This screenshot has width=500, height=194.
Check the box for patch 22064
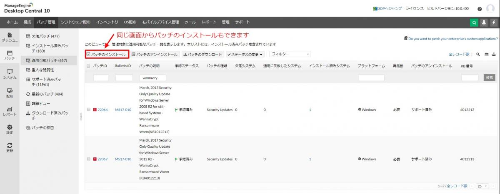point(88,109)
